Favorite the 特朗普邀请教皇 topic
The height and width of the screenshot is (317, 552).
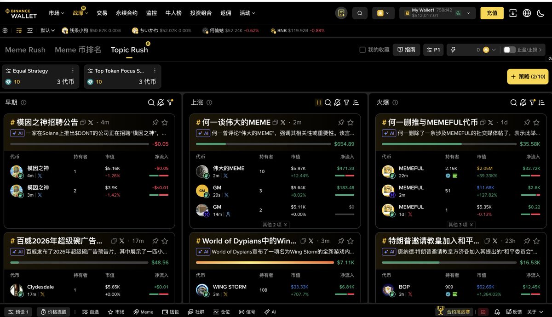click(x=536, y=241)
